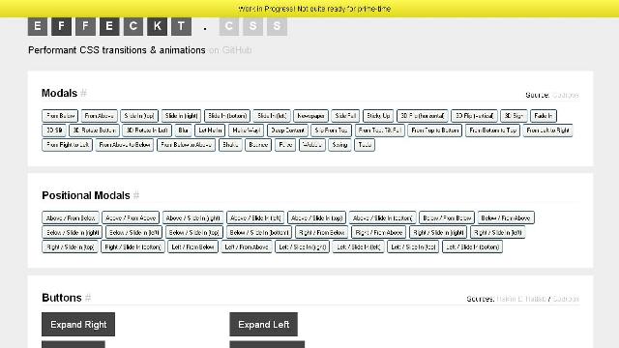The image size is (619, 348).
Task: Click the 'Slip From Top' button
Action: 331,130
